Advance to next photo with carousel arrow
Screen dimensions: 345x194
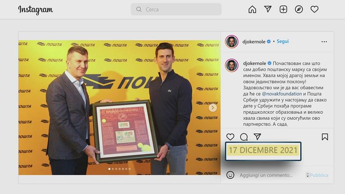[x=213, y=108]
